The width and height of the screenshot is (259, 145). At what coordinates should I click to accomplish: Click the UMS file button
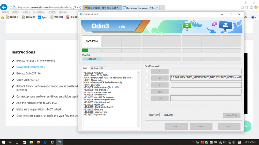pyautogui.click(x=160, y=98)
